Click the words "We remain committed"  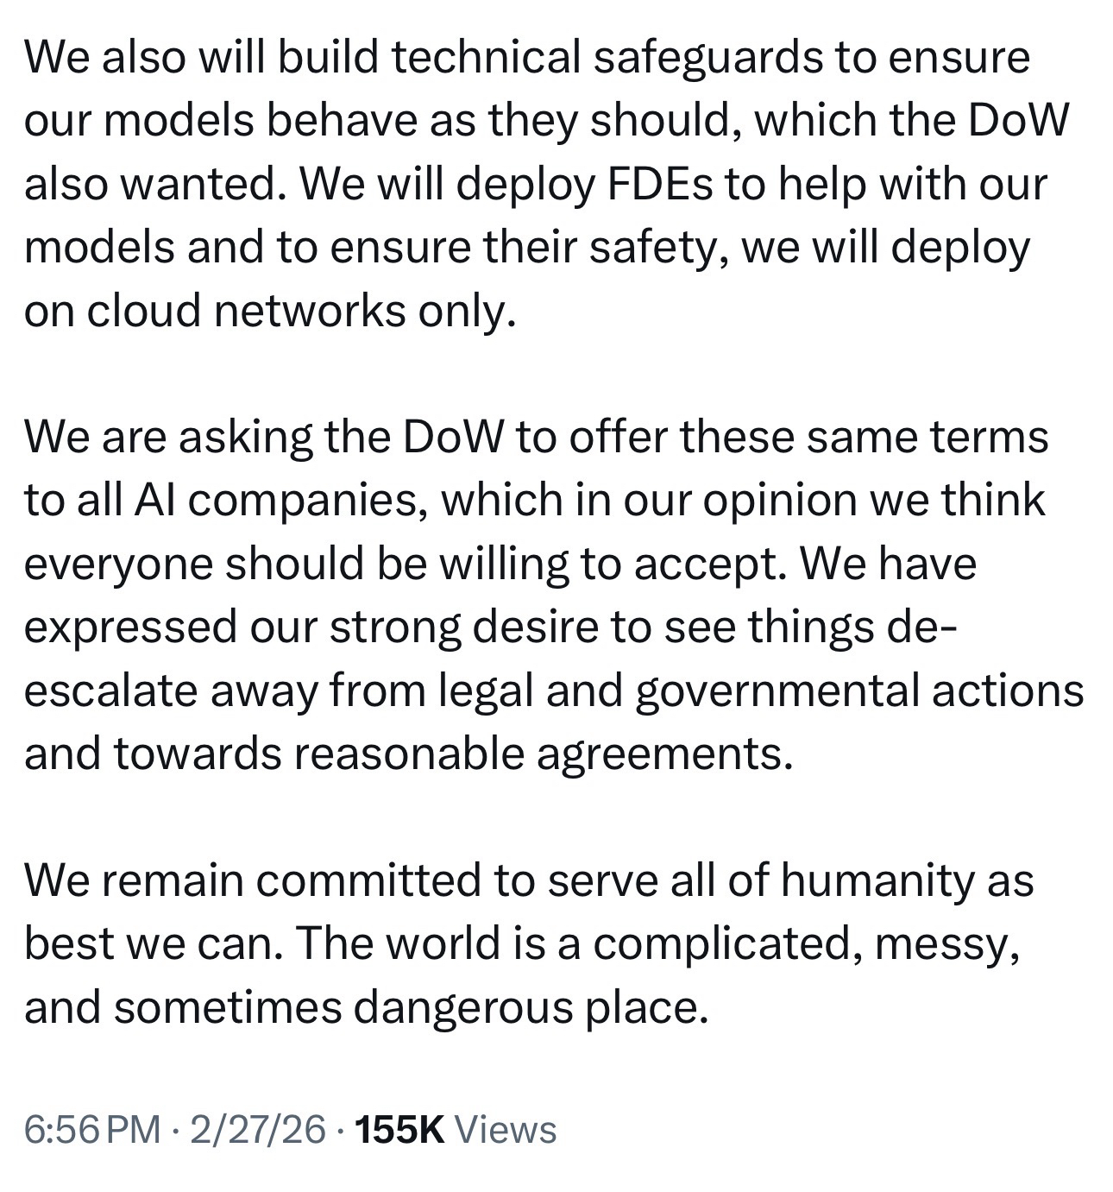[255, 880]
